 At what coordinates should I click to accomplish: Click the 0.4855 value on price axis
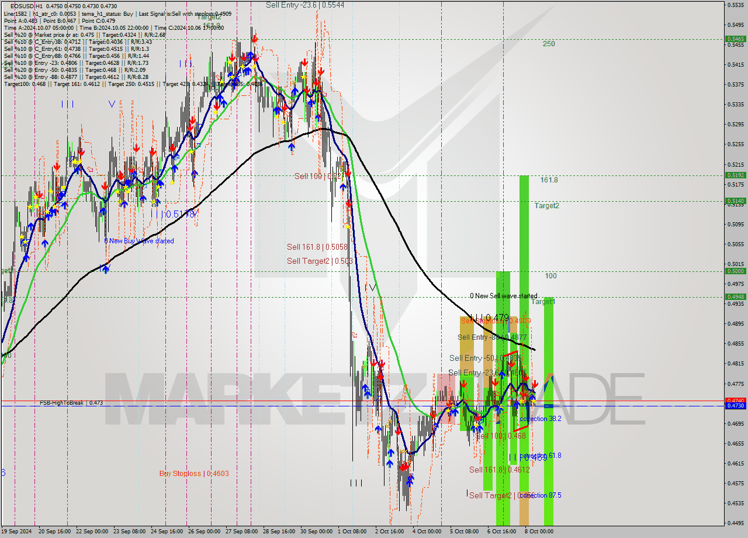[x=735, y=343]
